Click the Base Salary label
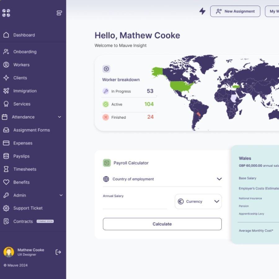 247,178
